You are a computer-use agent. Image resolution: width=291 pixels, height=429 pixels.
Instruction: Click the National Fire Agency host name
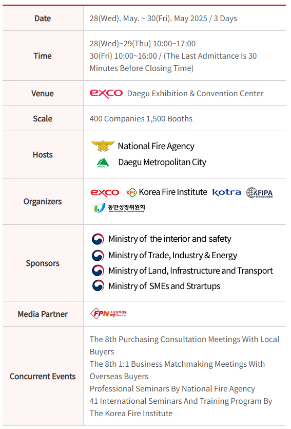pos(156,146)
